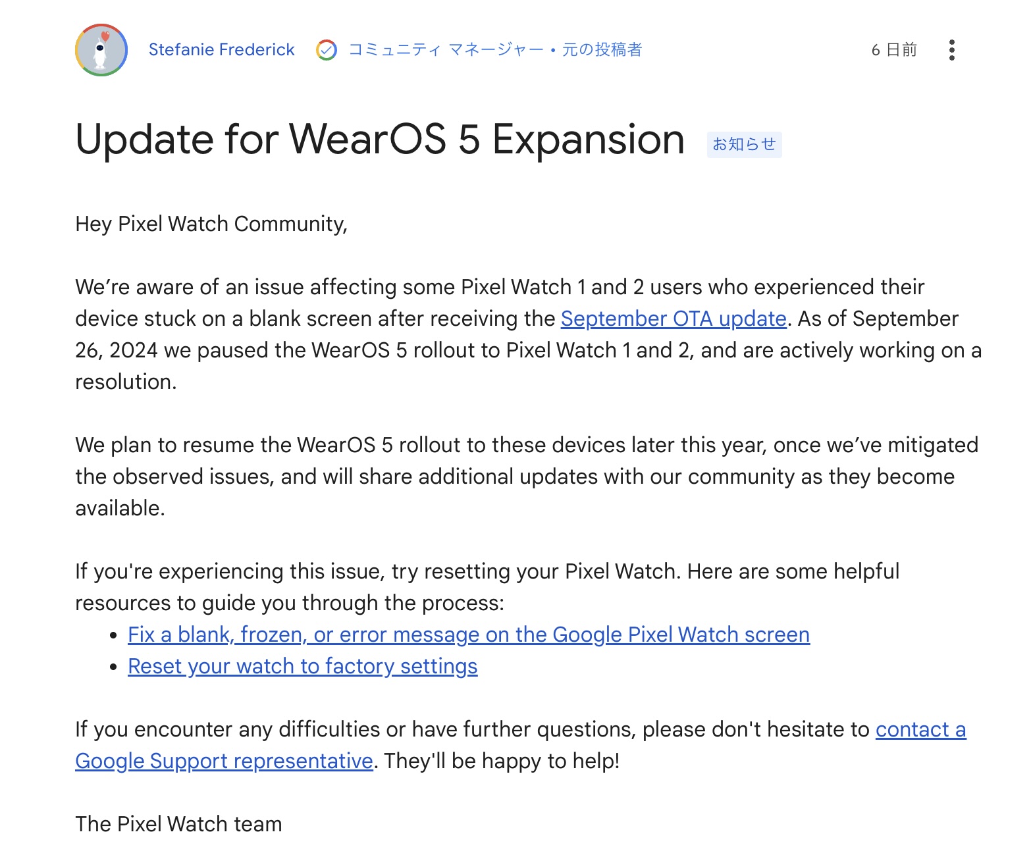
Task: Click the 6 日前 post timestamp
Action: tap(894, 50)
